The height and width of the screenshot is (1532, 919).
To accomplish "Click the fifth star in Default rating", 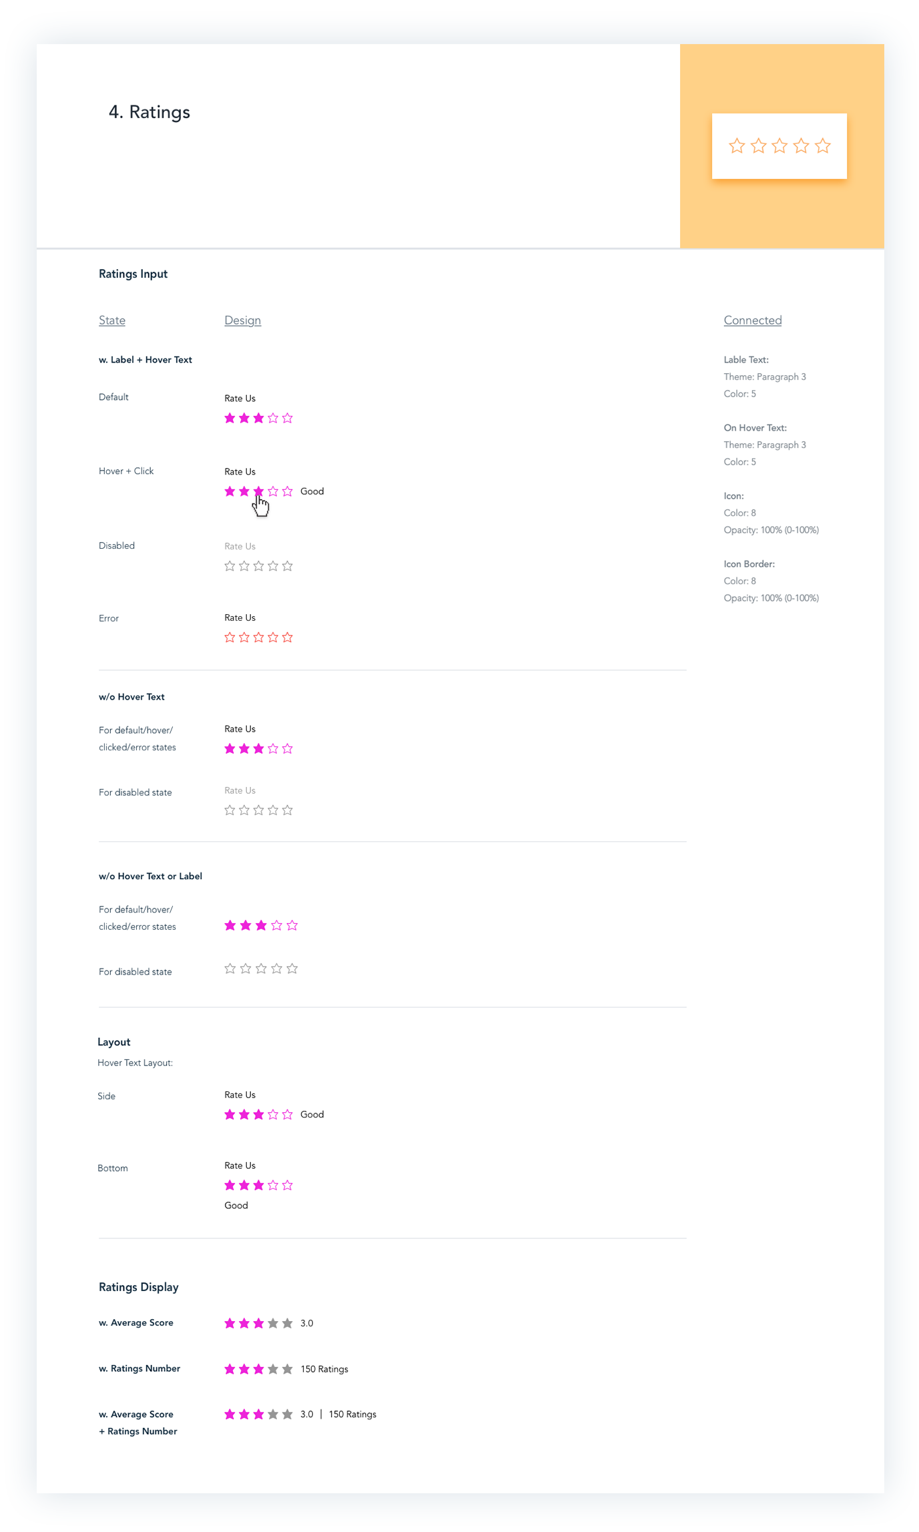I will point(288,419).
